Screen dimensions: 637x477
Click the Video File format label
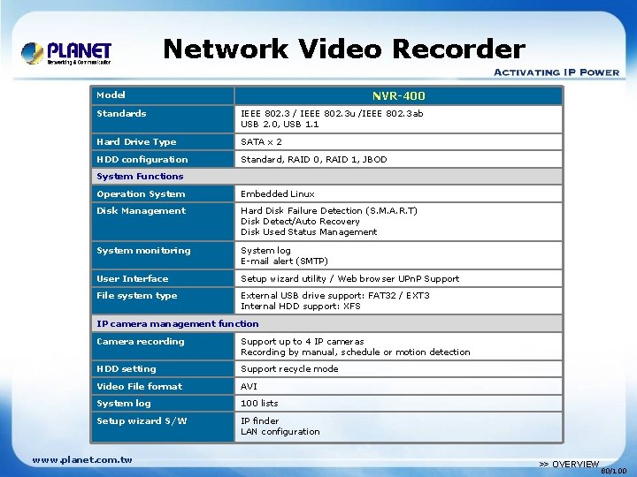point(140,387)
